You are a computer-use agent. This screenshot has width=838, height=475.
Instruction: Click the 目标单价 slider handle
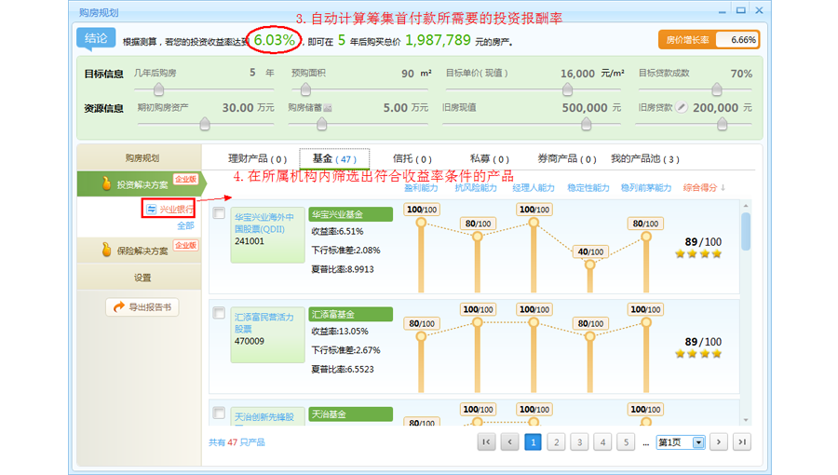pyautogui.click(x=567, y=90)
